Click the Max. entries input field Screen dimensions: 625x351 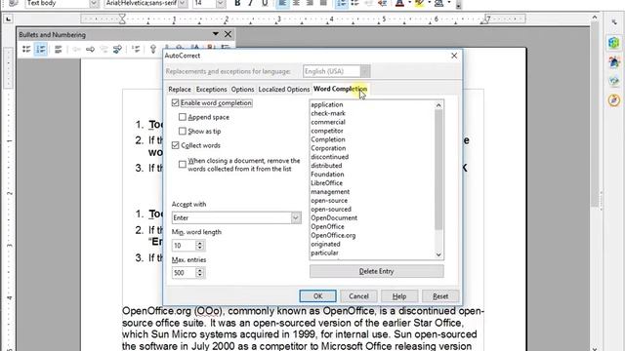185,273
